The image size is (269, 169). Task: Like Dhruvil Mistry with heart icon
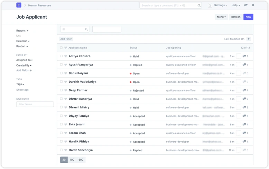pyautogui.click(x=66, y=107)
